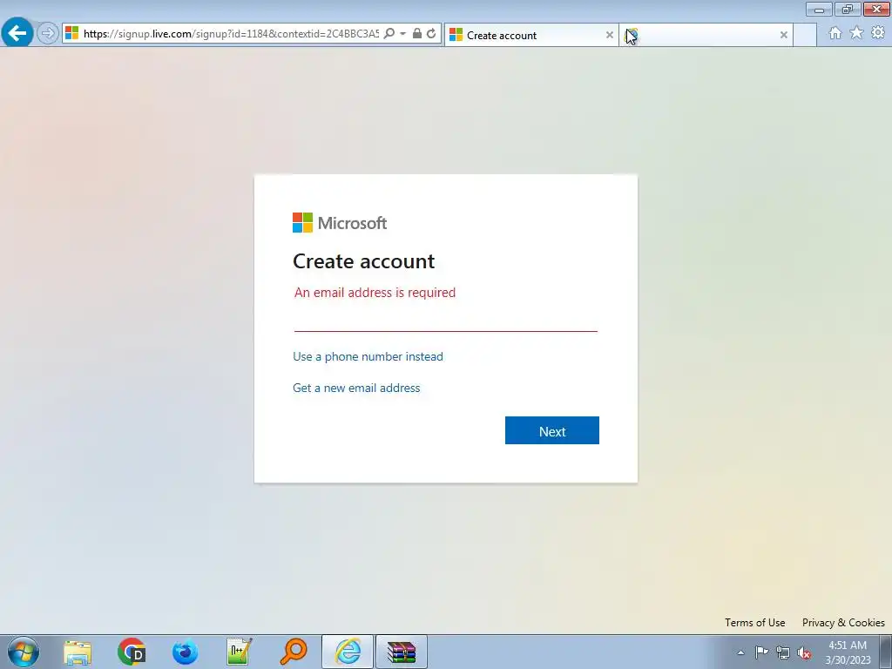Click the site favicon in the address bar
Screen dimensions: 892x669
tap(71, 33)
